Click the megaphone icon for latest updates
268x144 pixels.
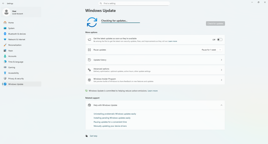point(89,40)
